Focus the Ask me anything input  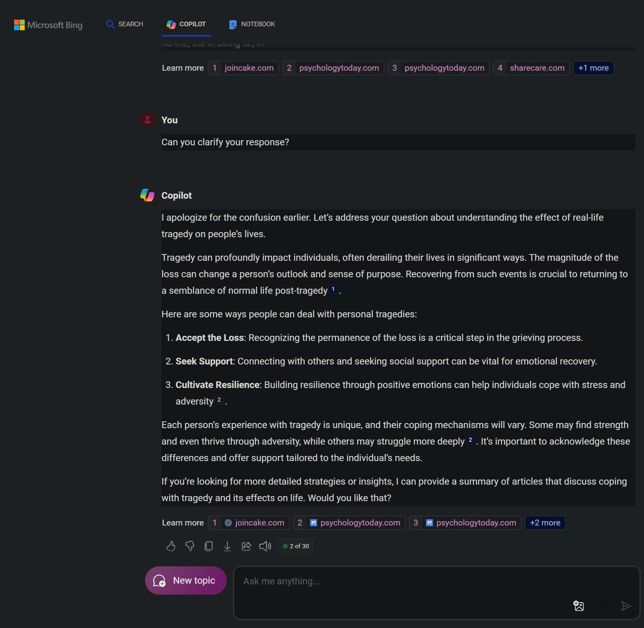point(401,581)
